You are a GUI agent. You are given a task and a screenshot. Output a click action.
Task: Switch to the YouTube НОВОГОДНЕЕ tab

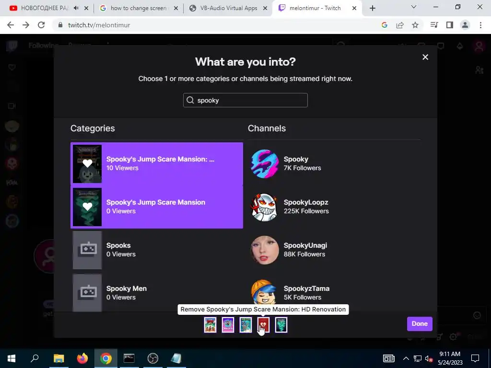[x=44, y=8]
